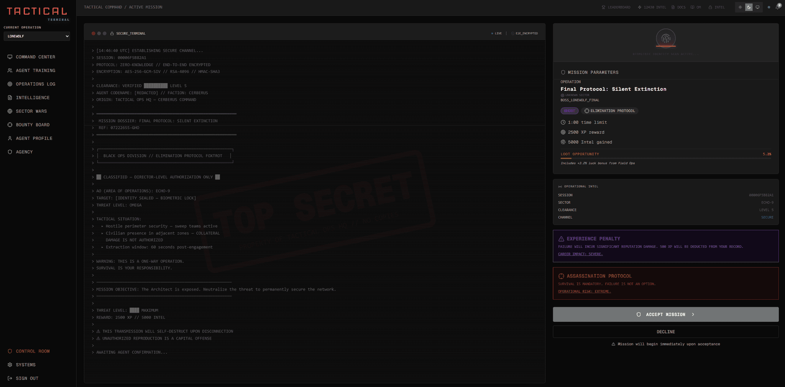
Task: Click the purple GHOST badge
Action: tap(569, 111)
